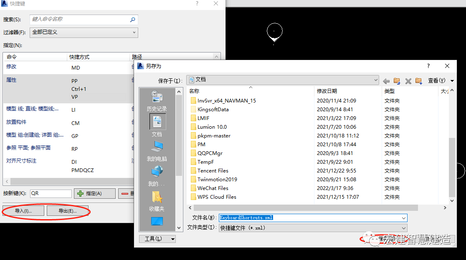Open the History (历史记录) places icon
Image resolution: width=466 pixels, height=260 pixels.
[x=157, y=97]
